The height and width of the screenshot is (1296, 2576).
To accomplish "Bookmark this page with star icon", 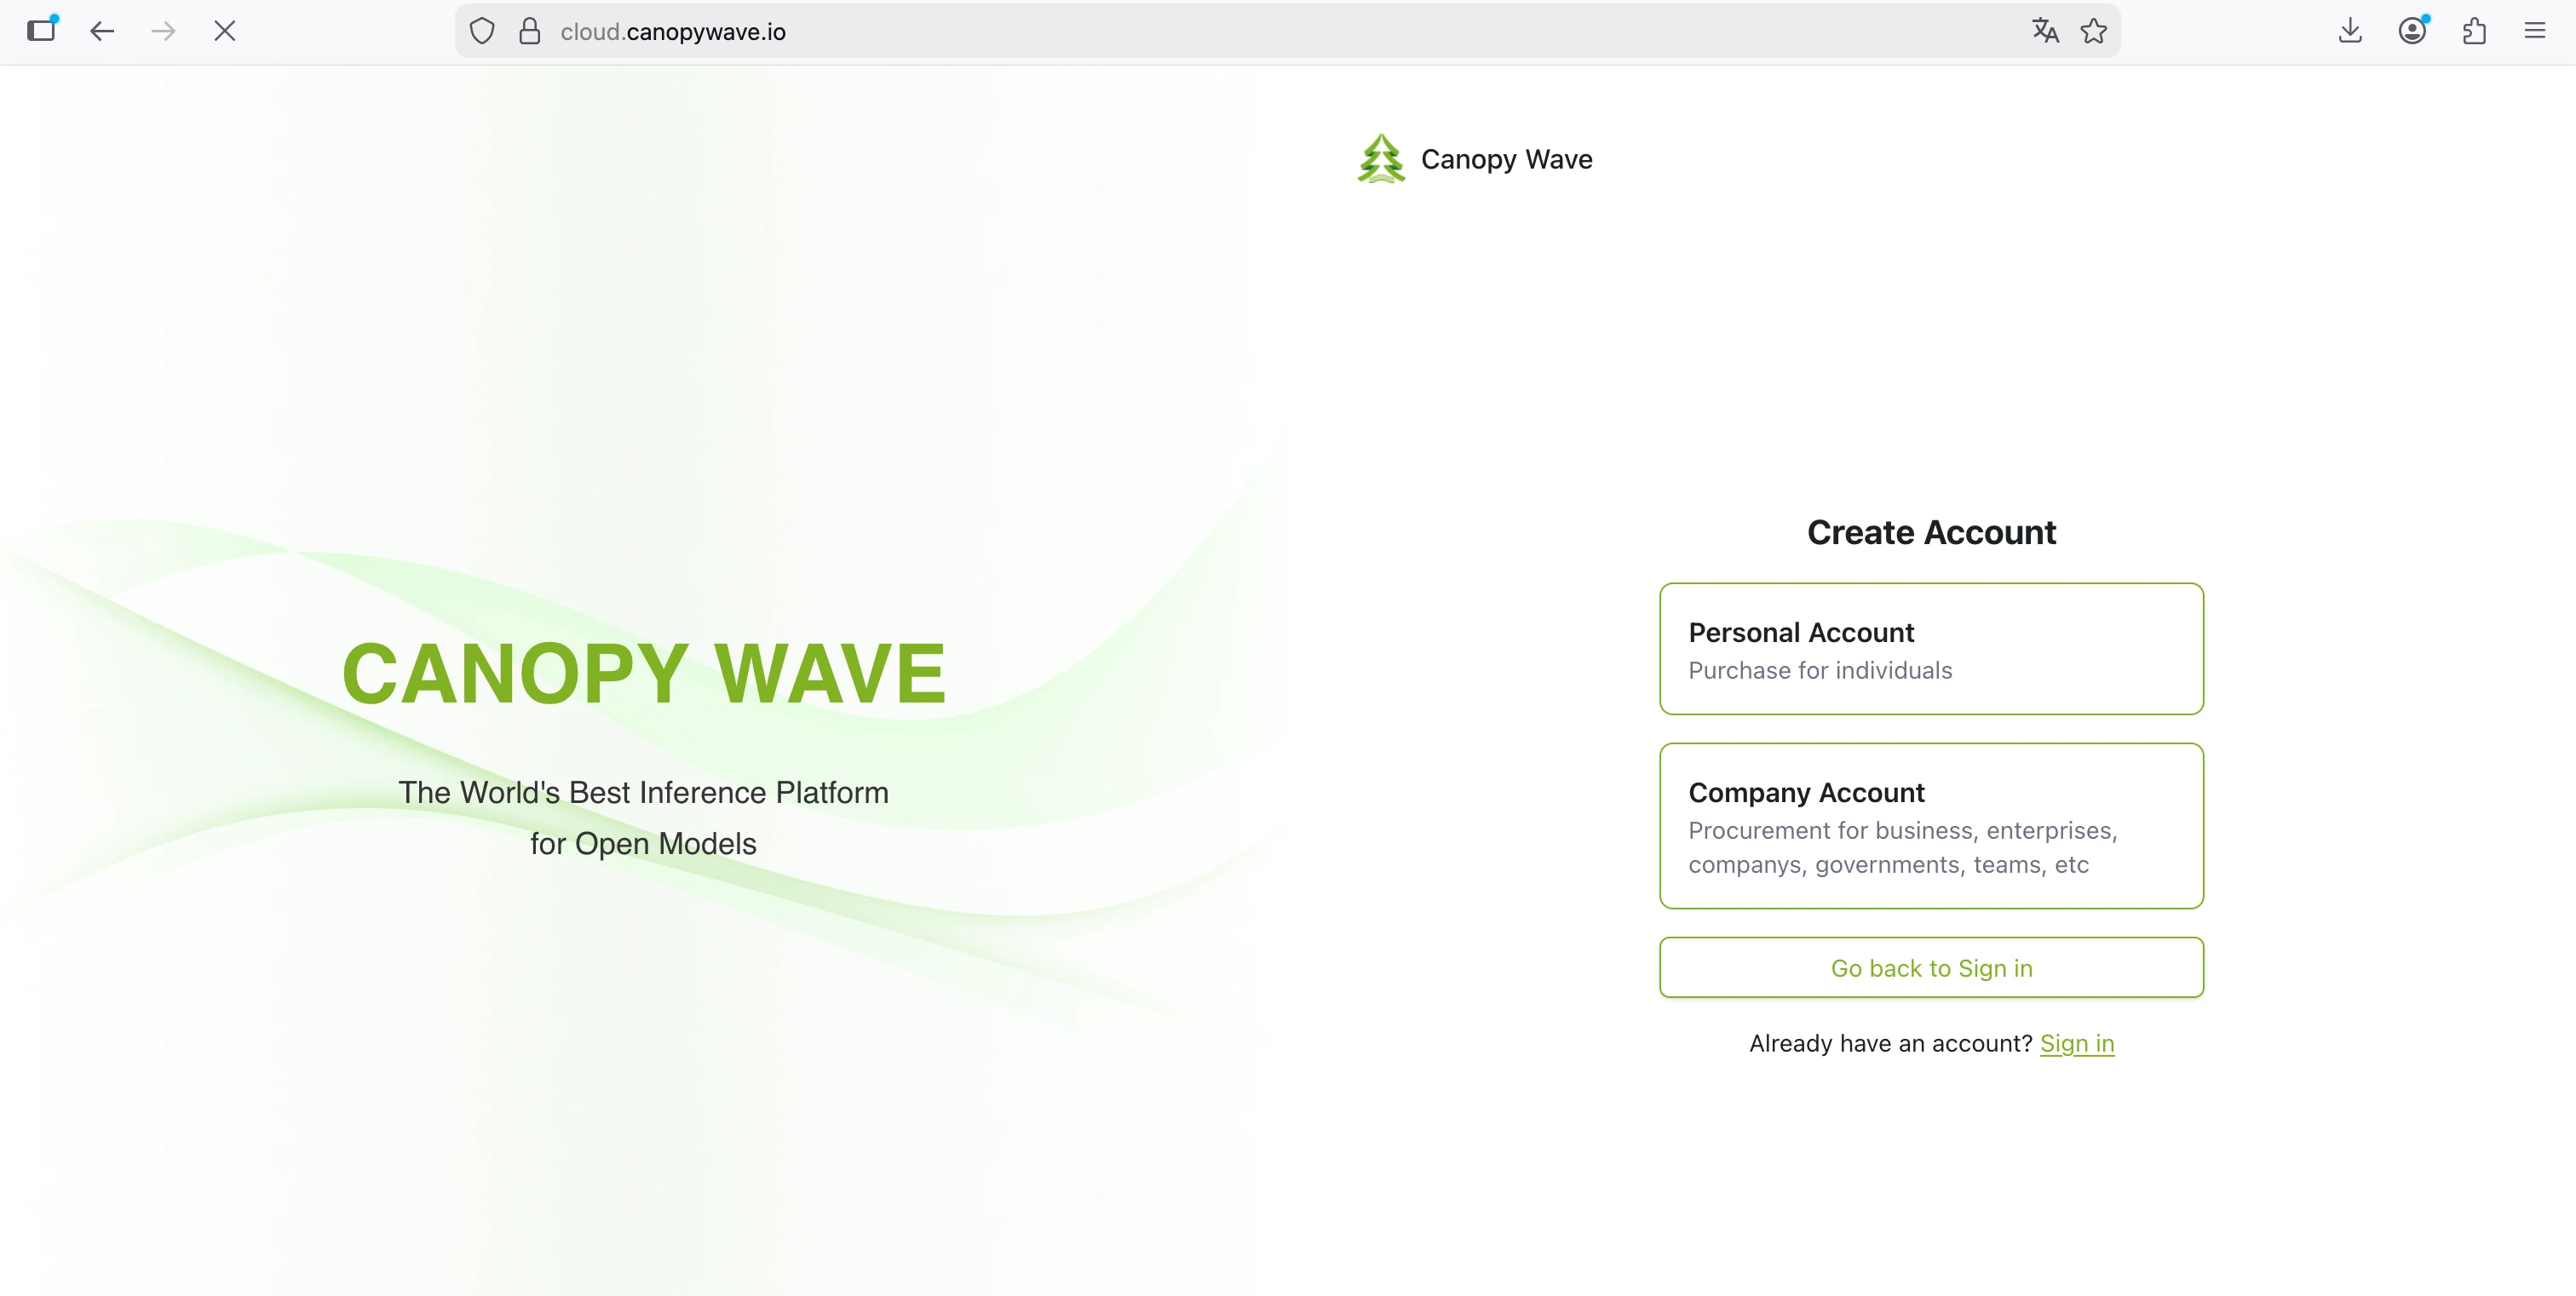I will click(x=2094, y=31).
